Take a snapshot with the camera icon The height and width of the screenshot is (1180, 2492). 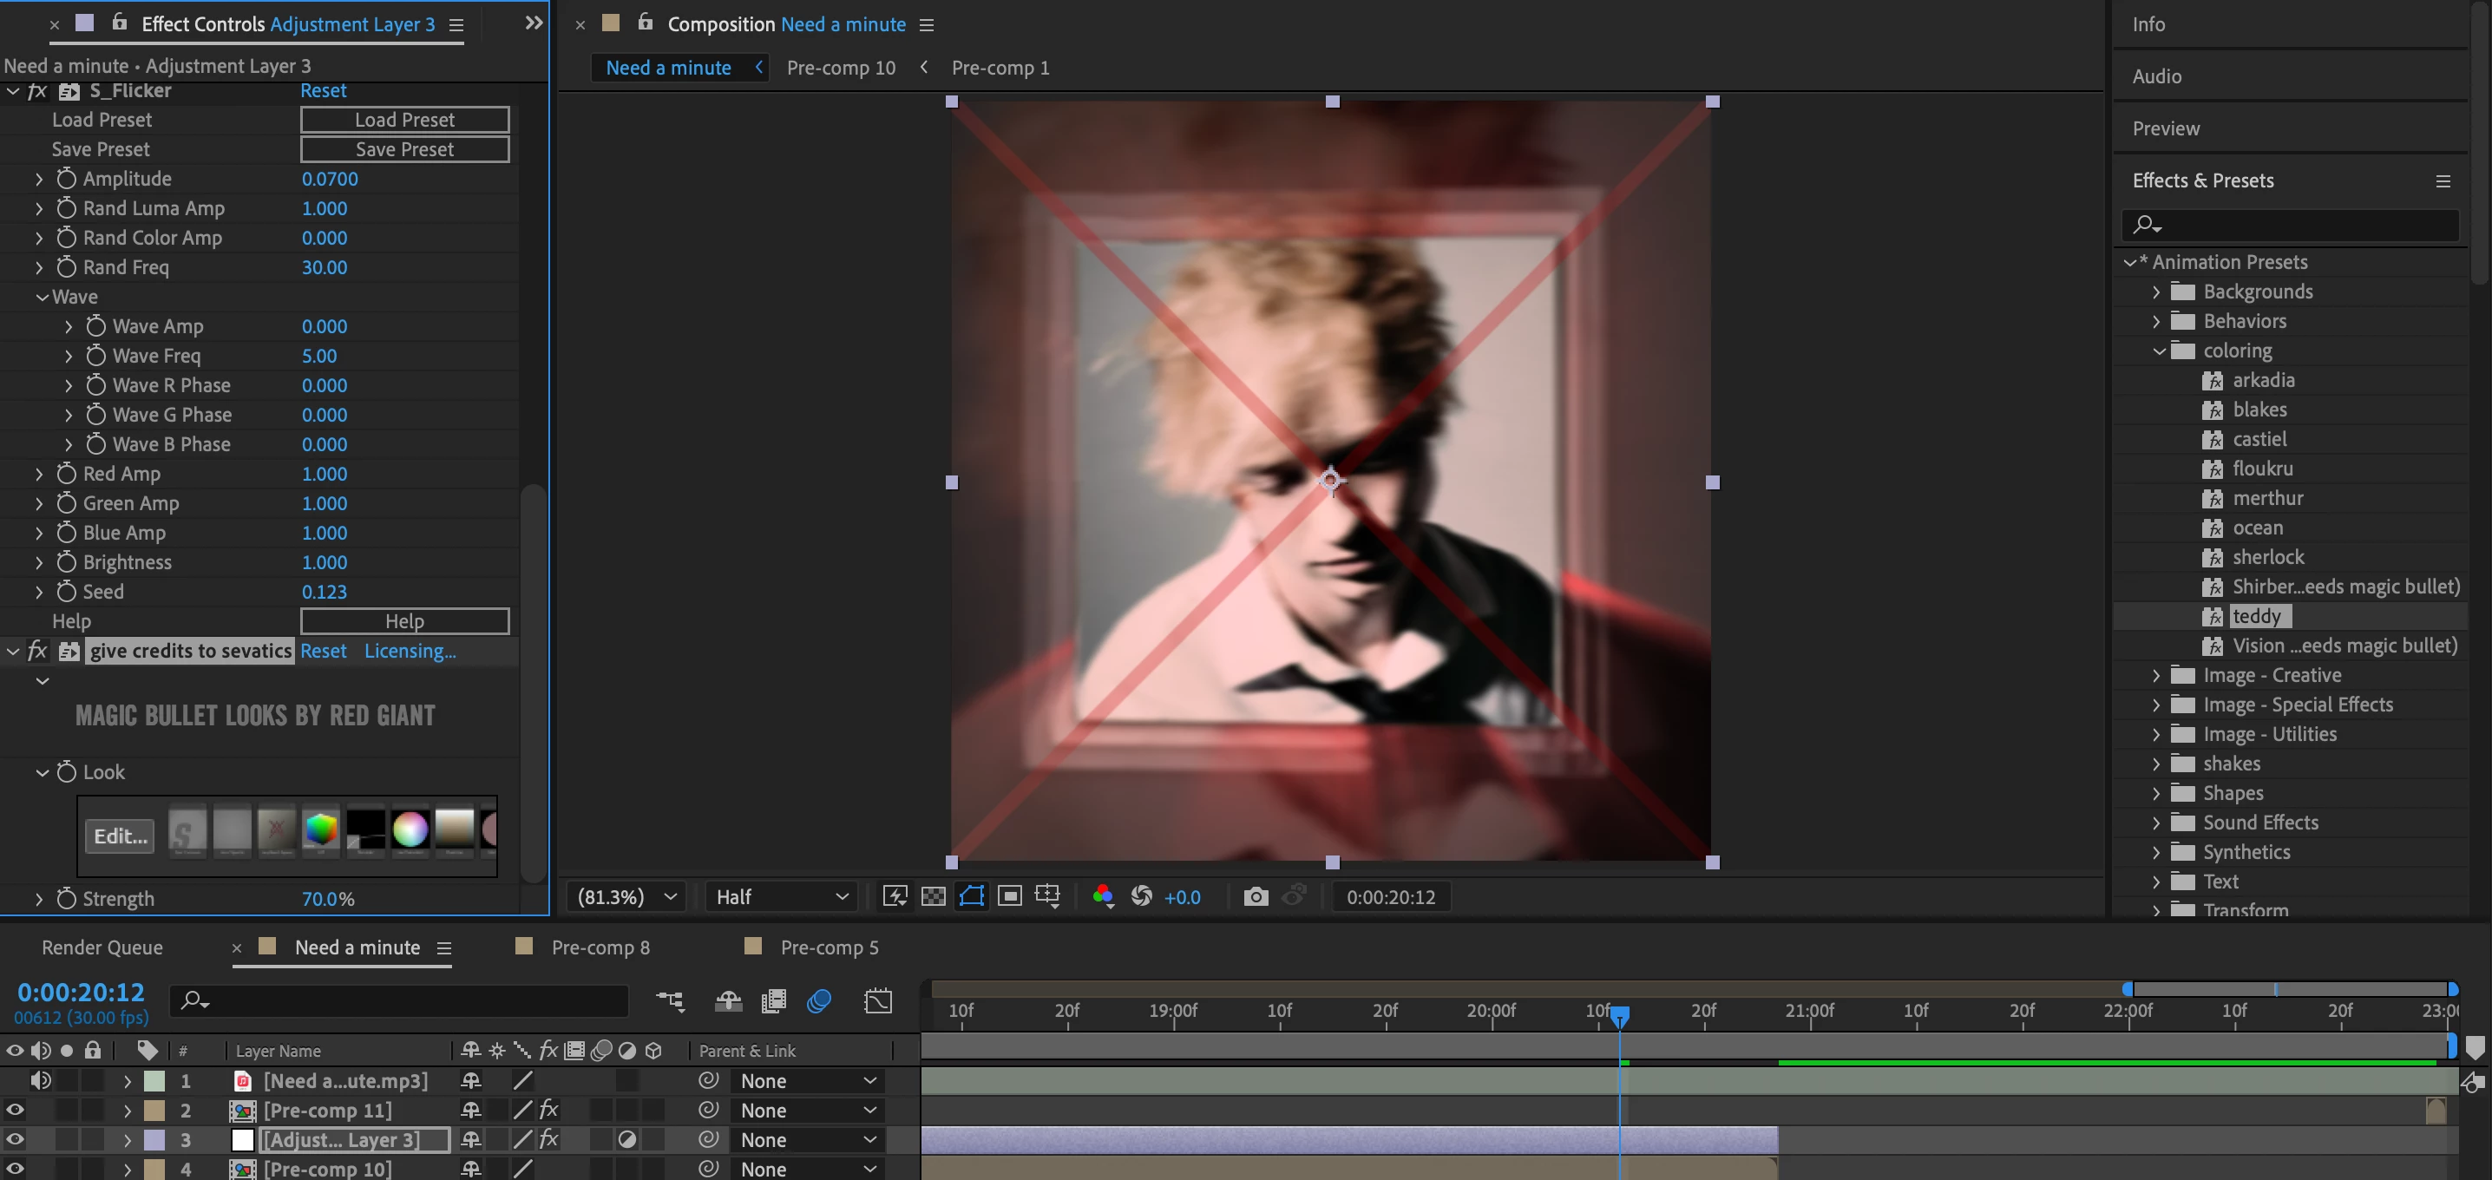[1255, 896]
